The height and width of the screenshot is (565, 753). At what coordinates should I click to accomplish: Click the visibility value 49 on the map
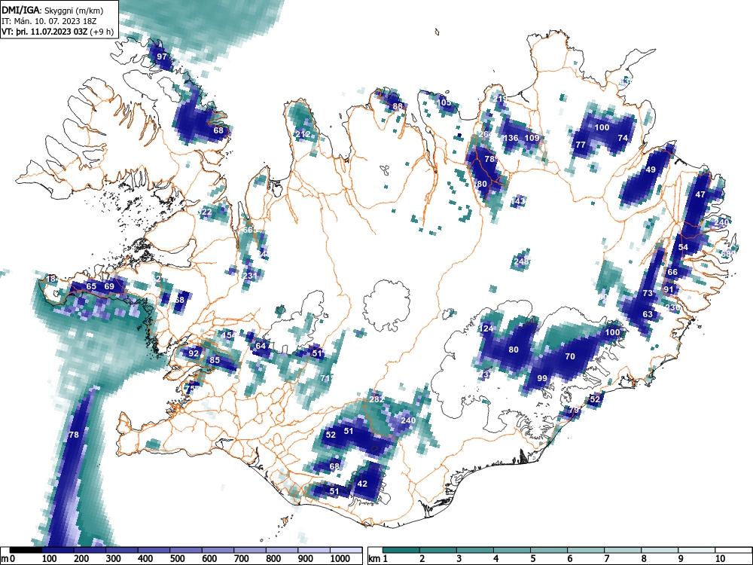pyautogui.click(x=651, y=169)
